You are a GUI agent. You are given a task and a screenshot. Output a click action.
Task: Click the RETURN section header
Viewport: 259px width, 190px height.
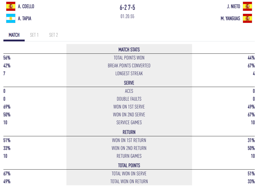129,132
